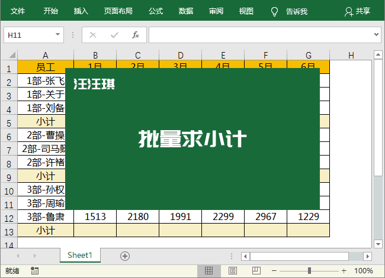The height and width of the screenshot is (278, 385).
Task: Open the Insert Function fx dialog
Action: [136, 35]
